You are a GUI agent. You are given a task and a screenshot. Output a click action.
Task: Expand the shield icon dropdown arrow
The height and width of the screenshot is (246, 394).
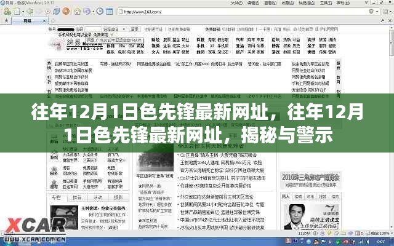click(x=377, y=12)
